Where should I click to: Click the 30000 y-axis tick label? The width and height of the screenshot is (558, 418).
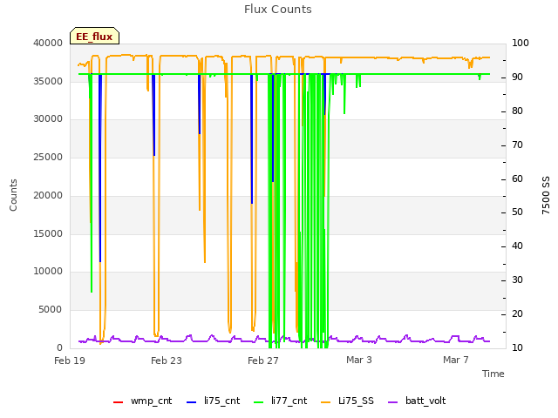(48, 118)
